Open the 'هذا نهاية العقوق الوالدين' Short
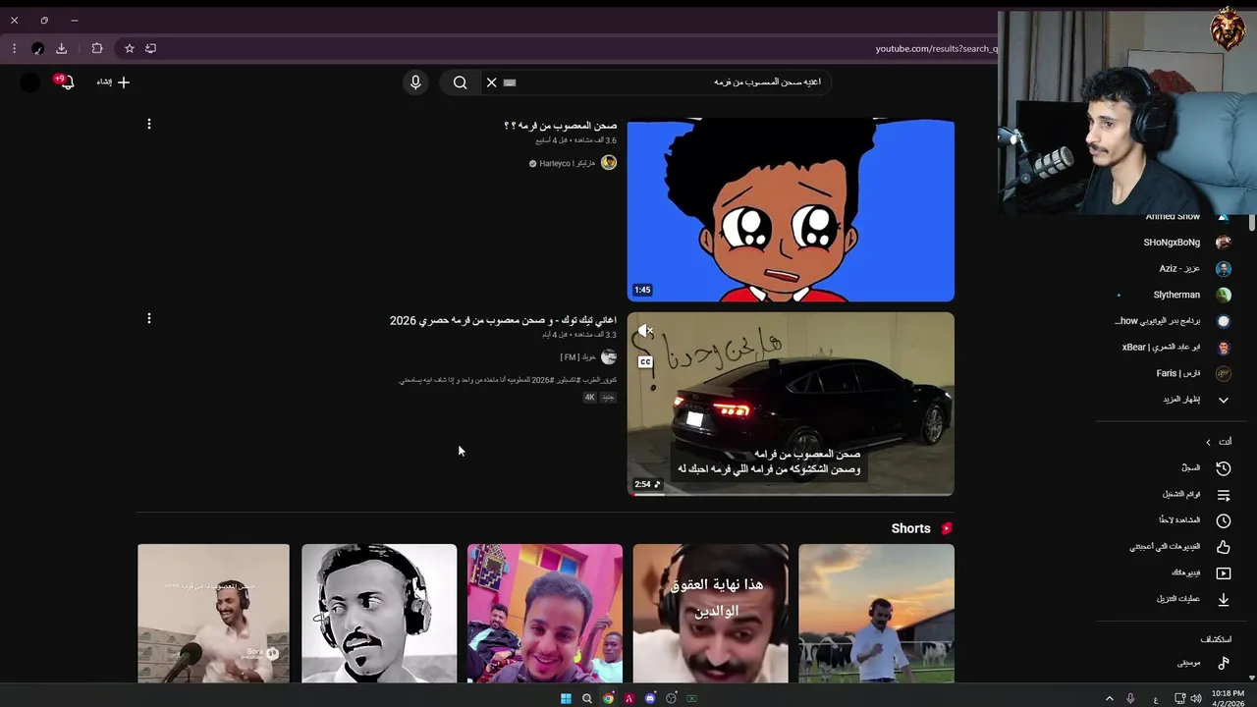 pos(710,614)
